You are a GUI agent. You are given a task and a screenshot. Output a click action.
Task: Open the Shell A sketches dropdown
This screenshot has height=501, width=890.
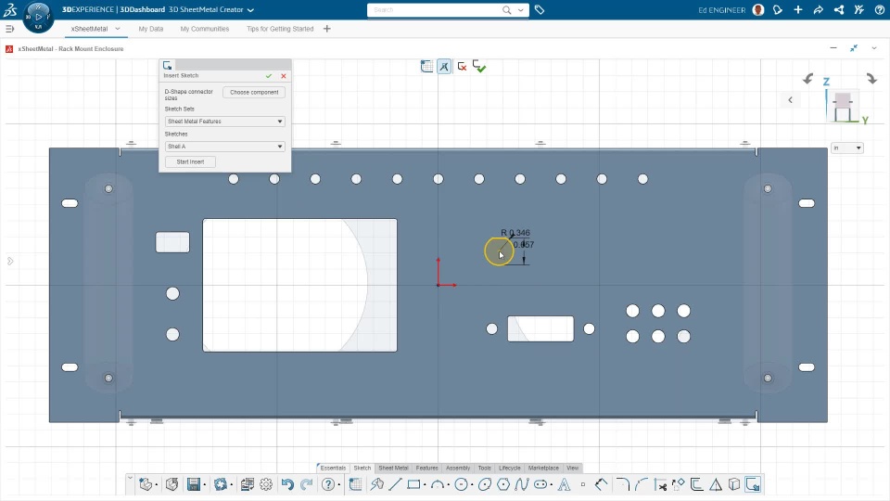(x=224, y=146)
